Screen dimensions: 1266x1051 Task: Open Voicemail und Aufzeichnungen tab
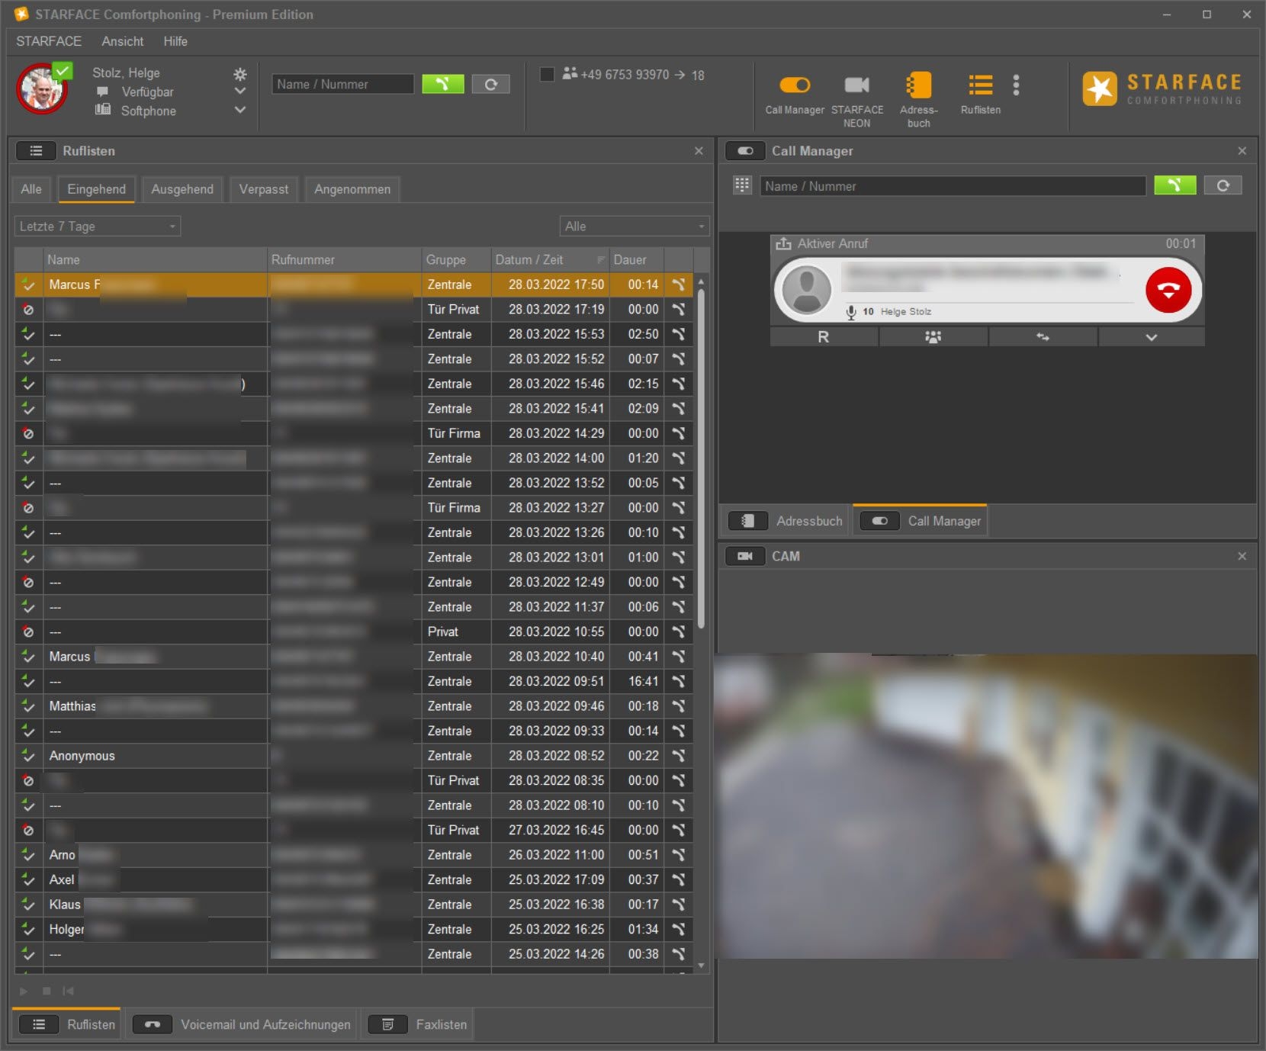241,1024
